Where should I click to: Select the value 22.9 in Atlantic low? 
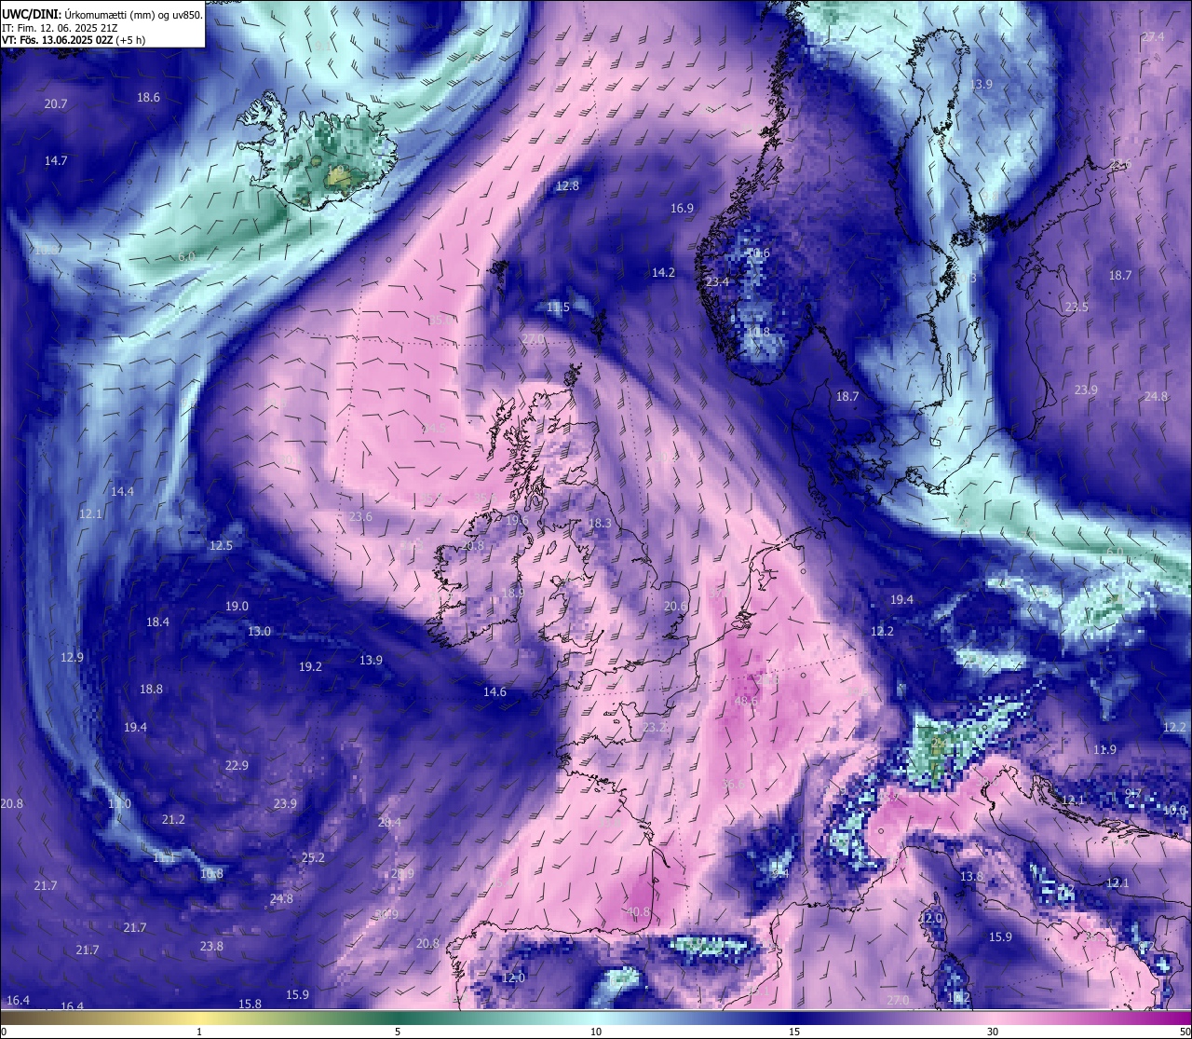click(x=237, y=765)
